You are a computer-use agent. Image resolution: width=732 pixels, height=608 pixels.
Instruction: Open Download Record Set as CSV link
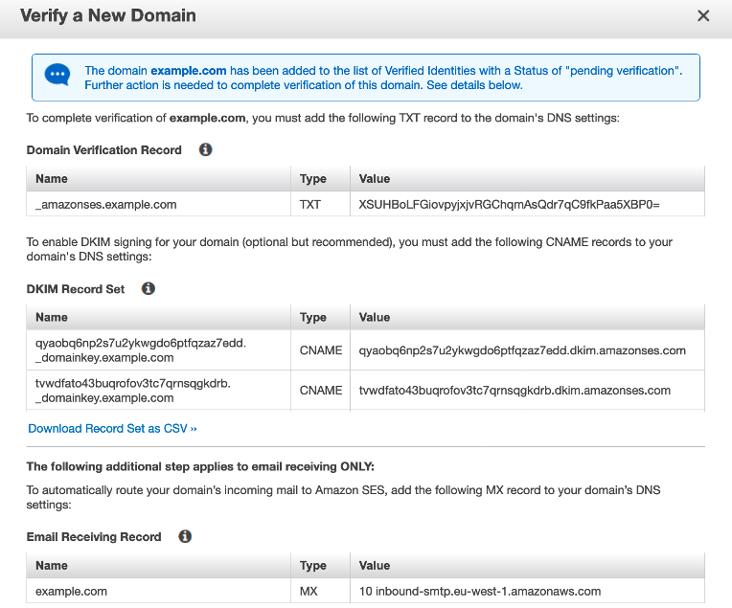pos(112,428)
